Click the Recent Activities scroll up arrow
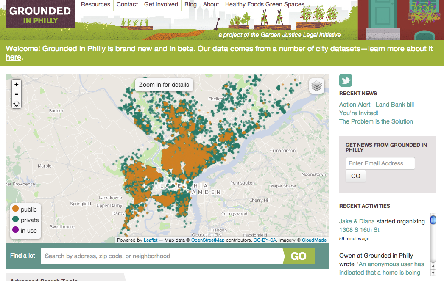This screenshot has width=444, height=281. pyautogui.click(x=433, y=266)
